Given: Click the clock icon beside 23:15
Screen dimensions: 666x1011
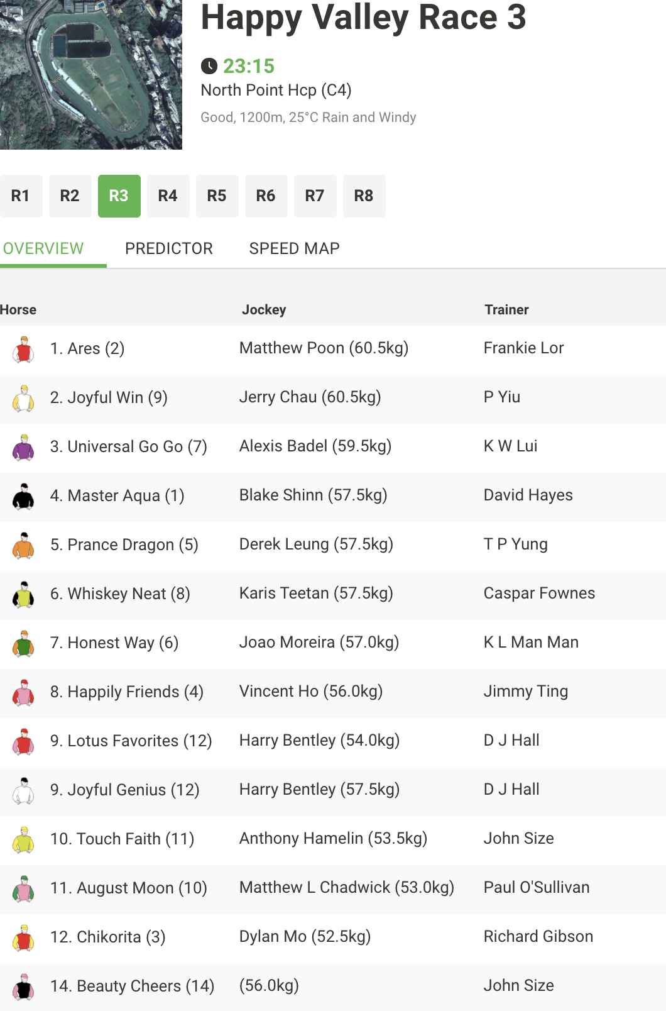Looking at the screenshot, I should [x=209, y=66].
